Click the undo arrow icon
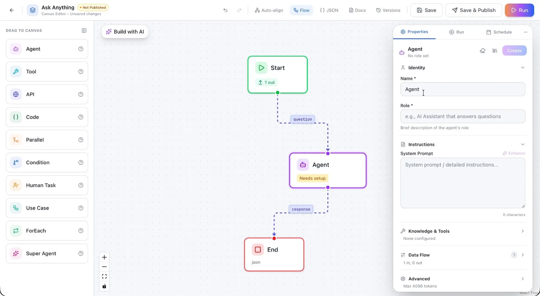Image resolution: width=540 pixels, height=296 pixels. tap(225, 10)
